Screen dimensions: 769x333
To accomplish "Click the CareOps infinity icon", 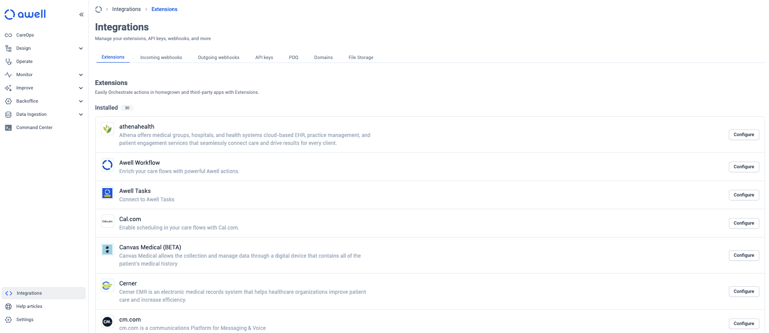I will tap(8, 35).
